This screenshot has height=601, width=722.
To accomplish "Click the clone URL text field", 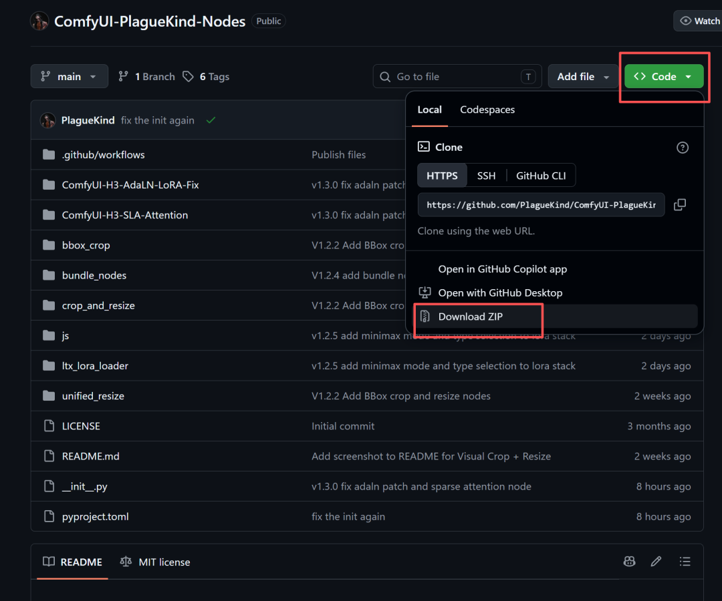I will click(x=541, y=204).
